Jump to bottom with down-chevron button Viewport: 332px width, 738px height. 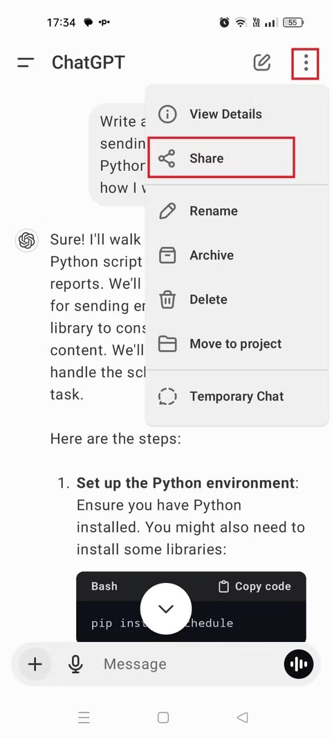(x=166, y=609)
